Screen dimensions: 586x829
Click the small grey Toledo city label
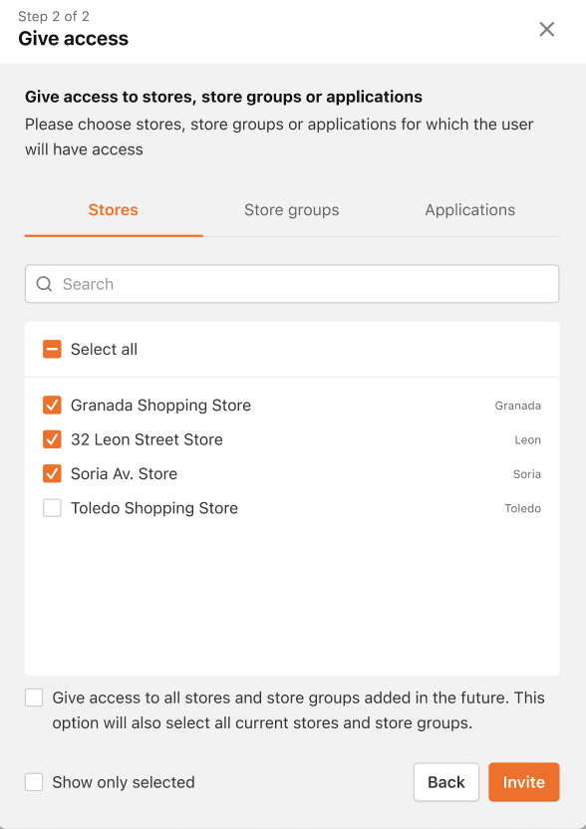(x=522, y=508)
